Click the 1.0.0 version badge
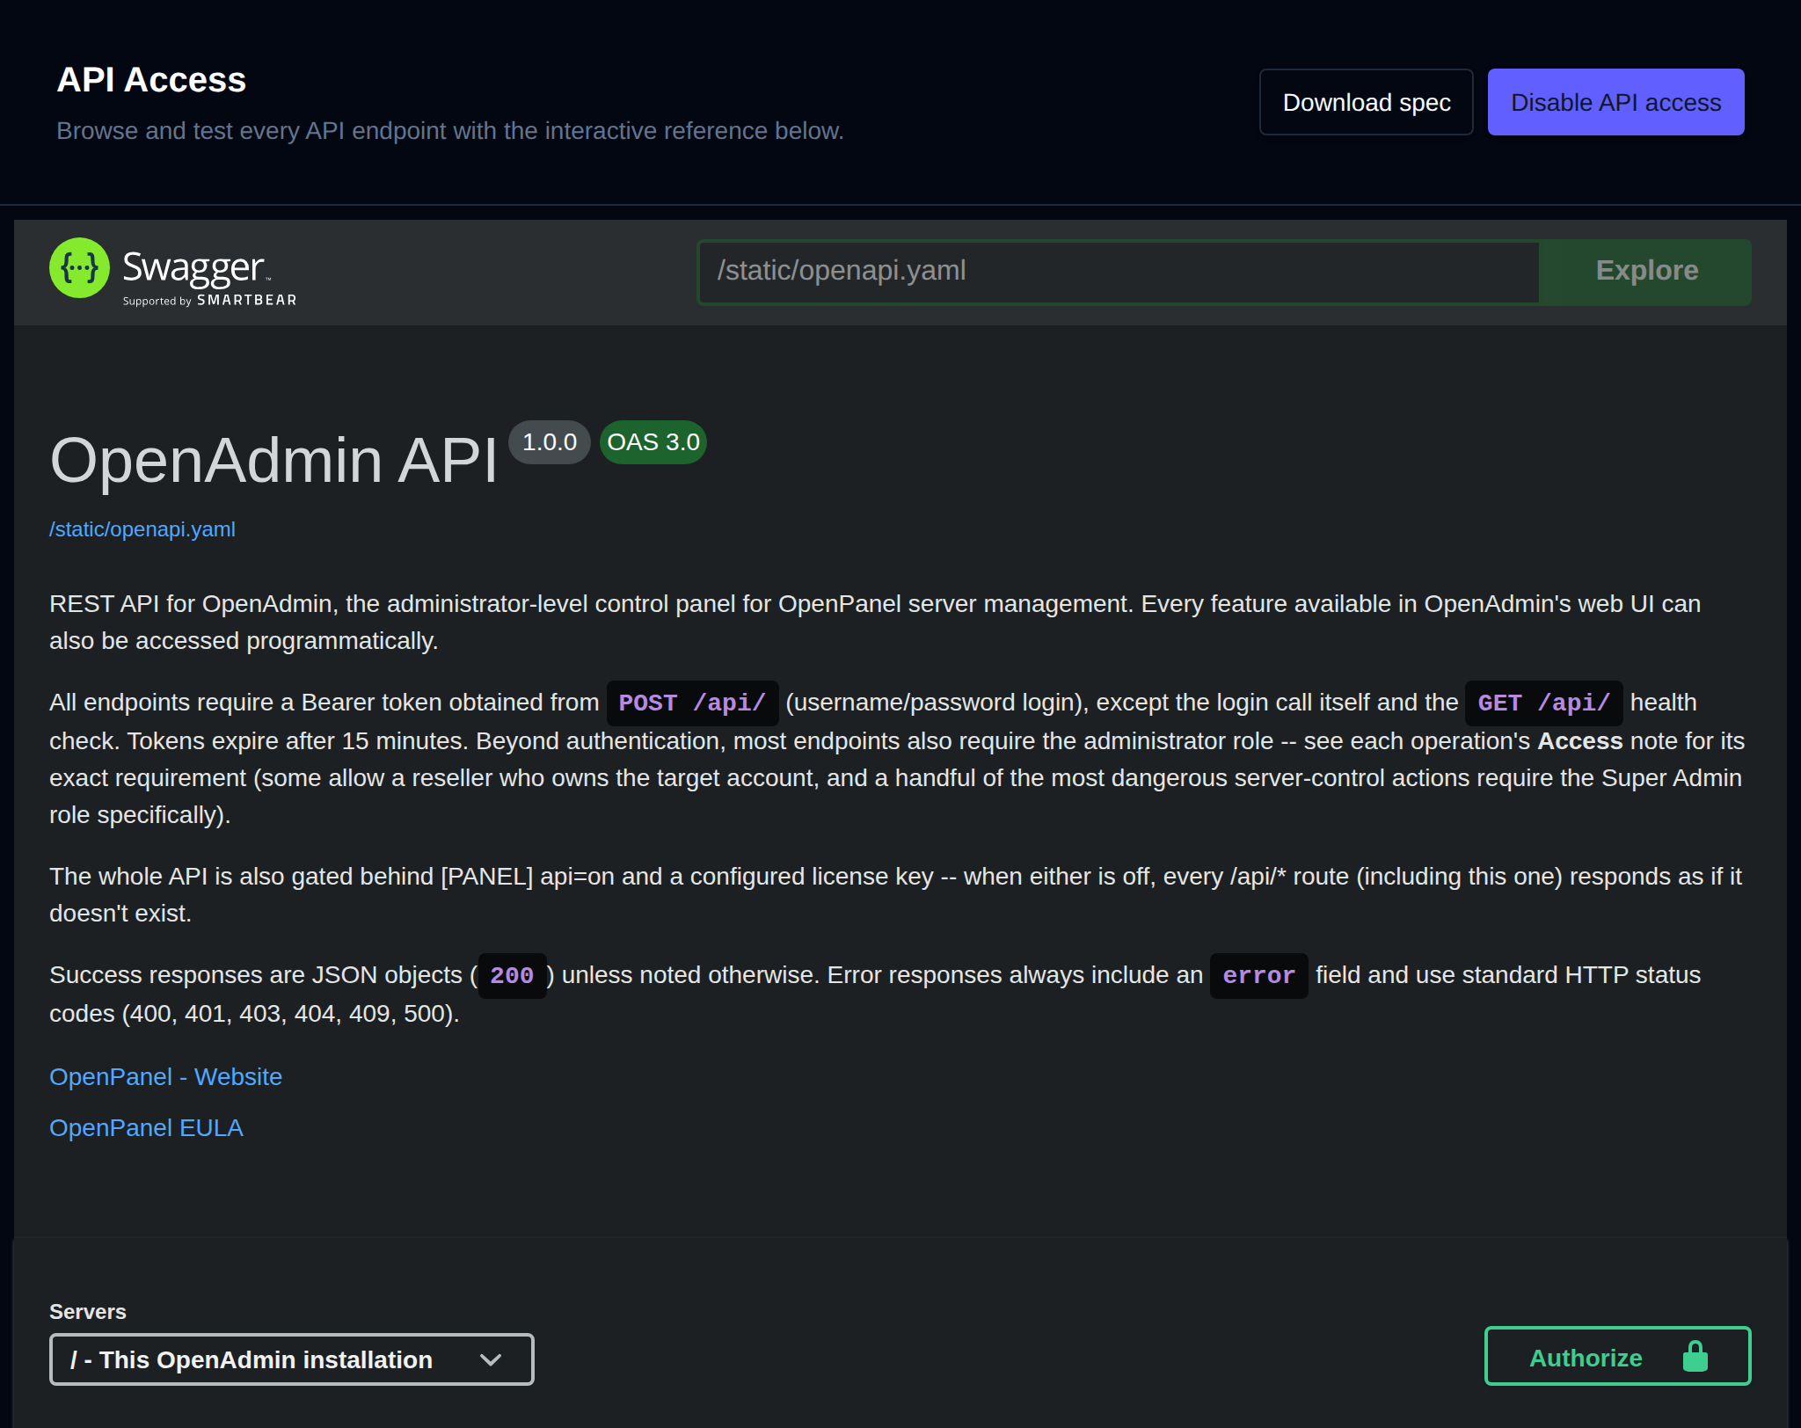The image size is (1801, 1428). pyautogui.click(x=550, y=442)
